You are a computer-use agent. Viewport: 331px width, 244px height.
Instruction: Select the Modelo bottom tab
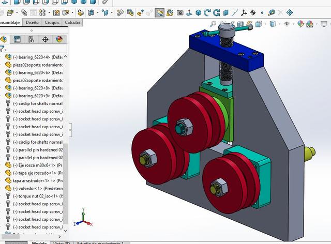[39, 243]
